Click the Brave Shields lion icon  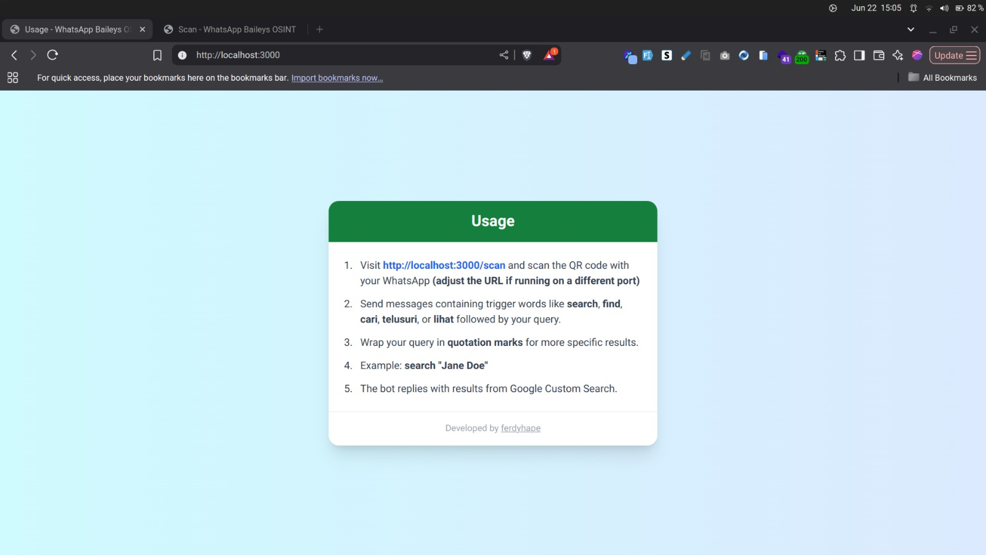click(x=527, y=55)
